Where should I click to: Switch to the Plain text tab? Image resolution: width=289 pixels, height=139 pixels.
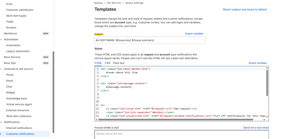119,63
